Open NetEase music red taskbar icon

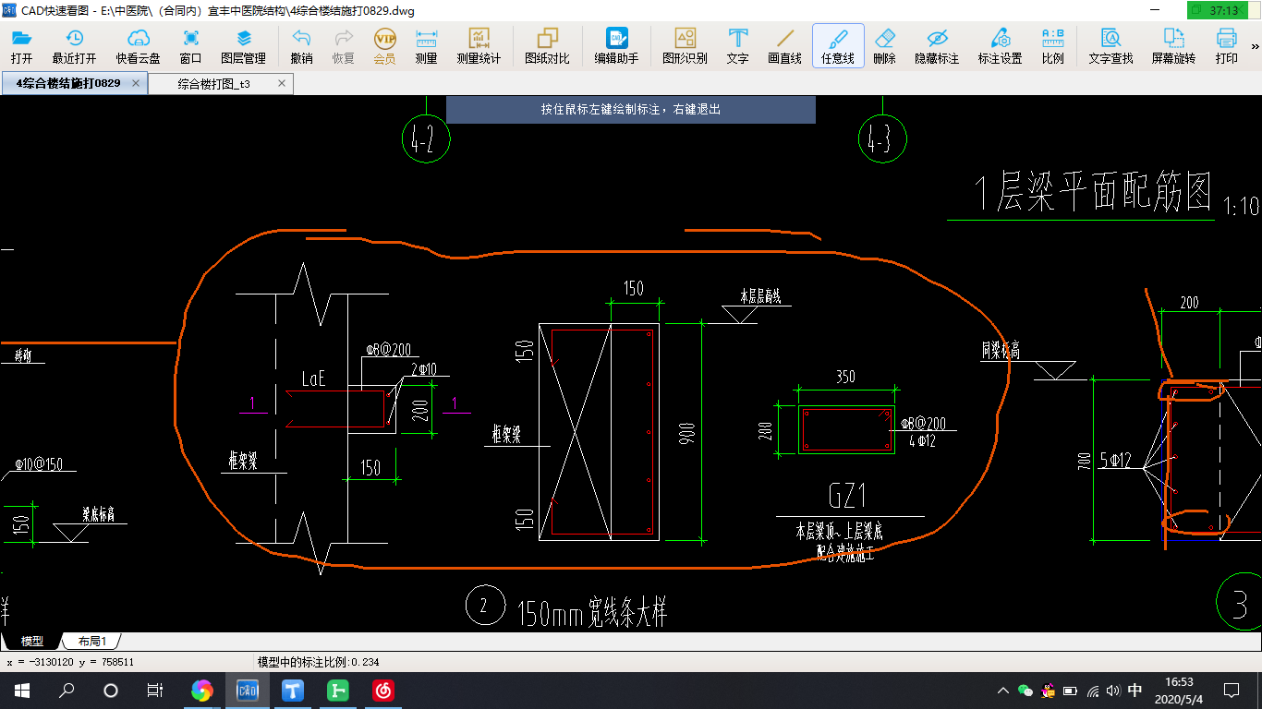[x=383, y=690]
